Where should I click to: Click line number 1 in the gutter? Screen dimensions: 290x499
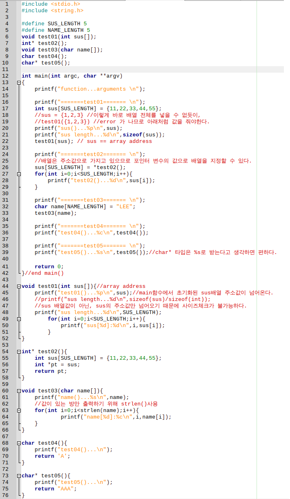[7, 4]
